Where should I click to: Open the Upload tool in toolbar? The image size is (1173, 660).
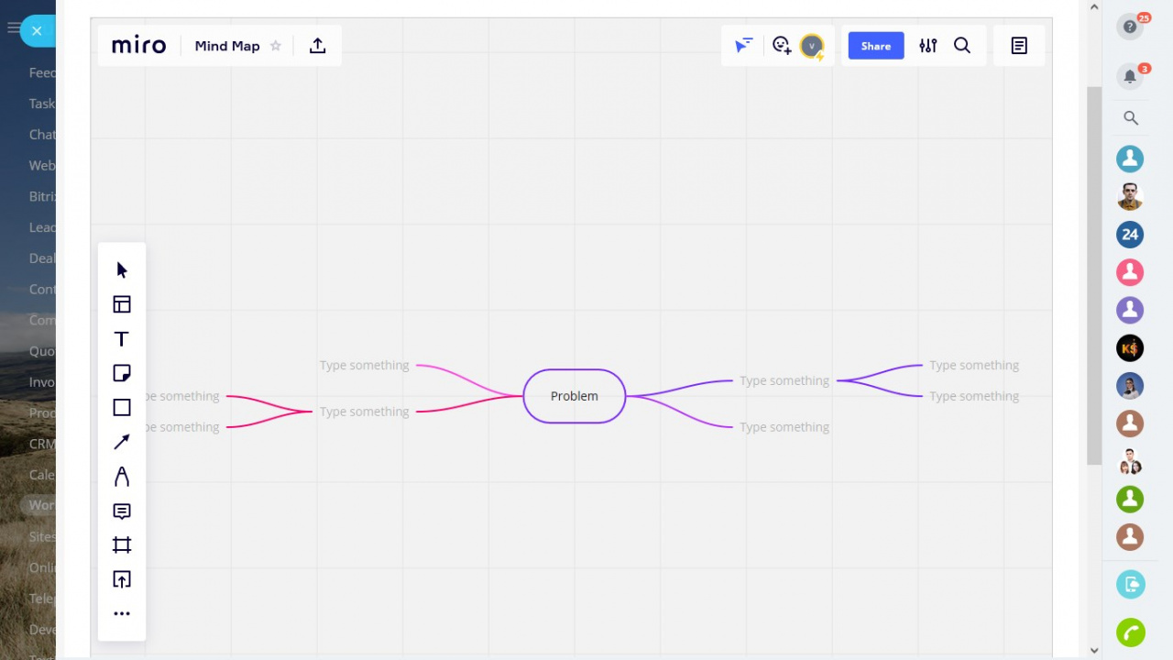pyautogui.click(x=122, y=579)
